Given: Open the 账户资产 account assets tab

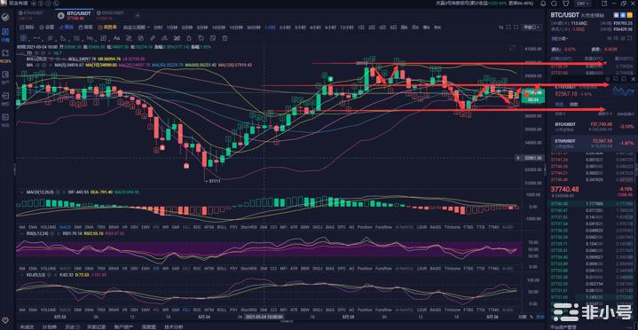Looking at the screenshot, I should coord(122,326).
